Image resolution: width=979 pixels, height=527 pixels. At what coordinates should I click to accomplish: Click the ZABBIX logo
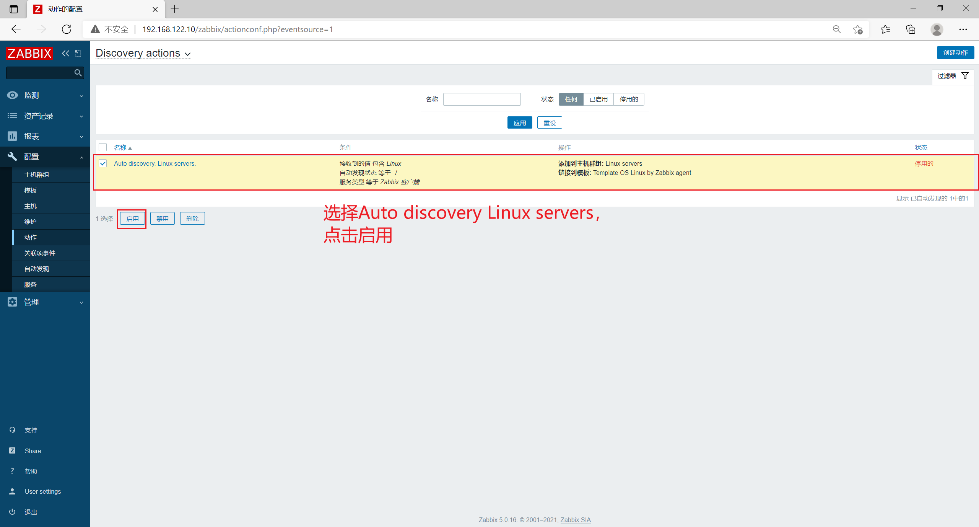coord(29,53)
